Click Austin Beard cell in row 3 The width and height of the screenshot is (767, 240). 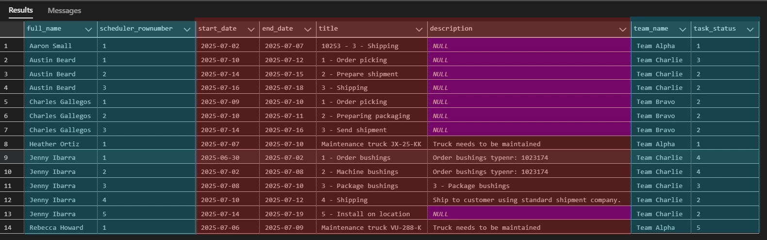pos(61,74)
